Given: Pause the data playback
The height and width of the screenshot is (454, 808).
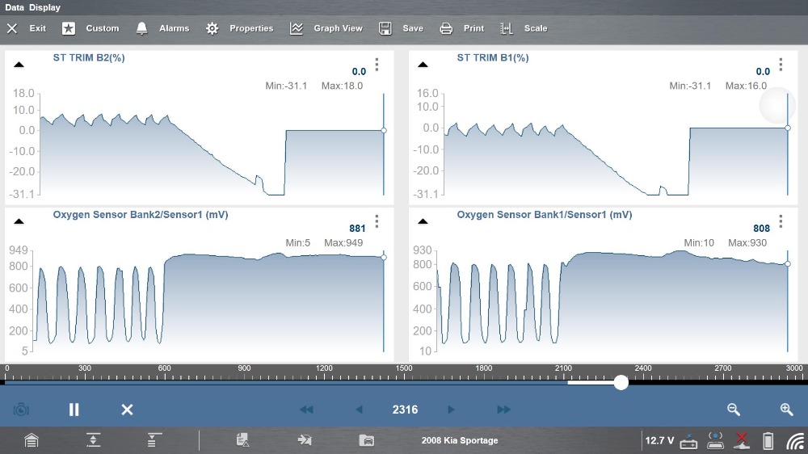Looking at the screenshot, I should click(74, 410).
